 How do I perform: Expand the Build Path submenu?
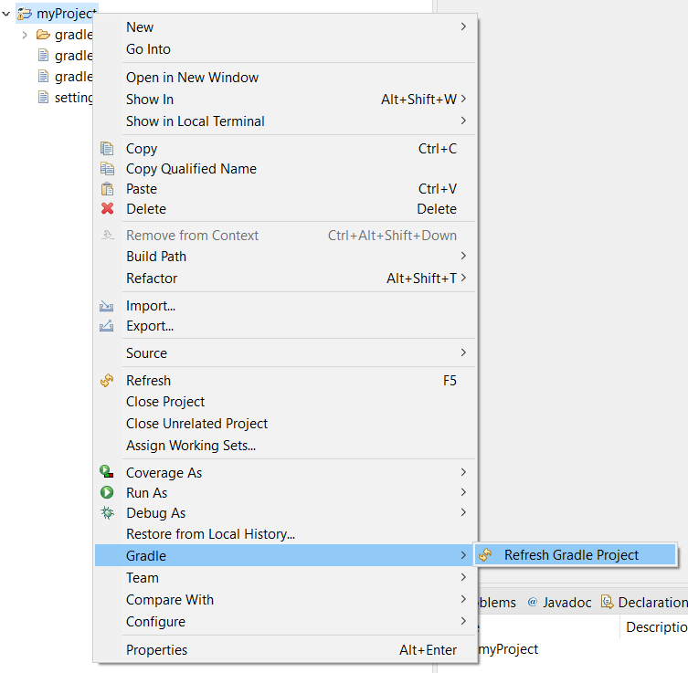click(x=463, y=257)
